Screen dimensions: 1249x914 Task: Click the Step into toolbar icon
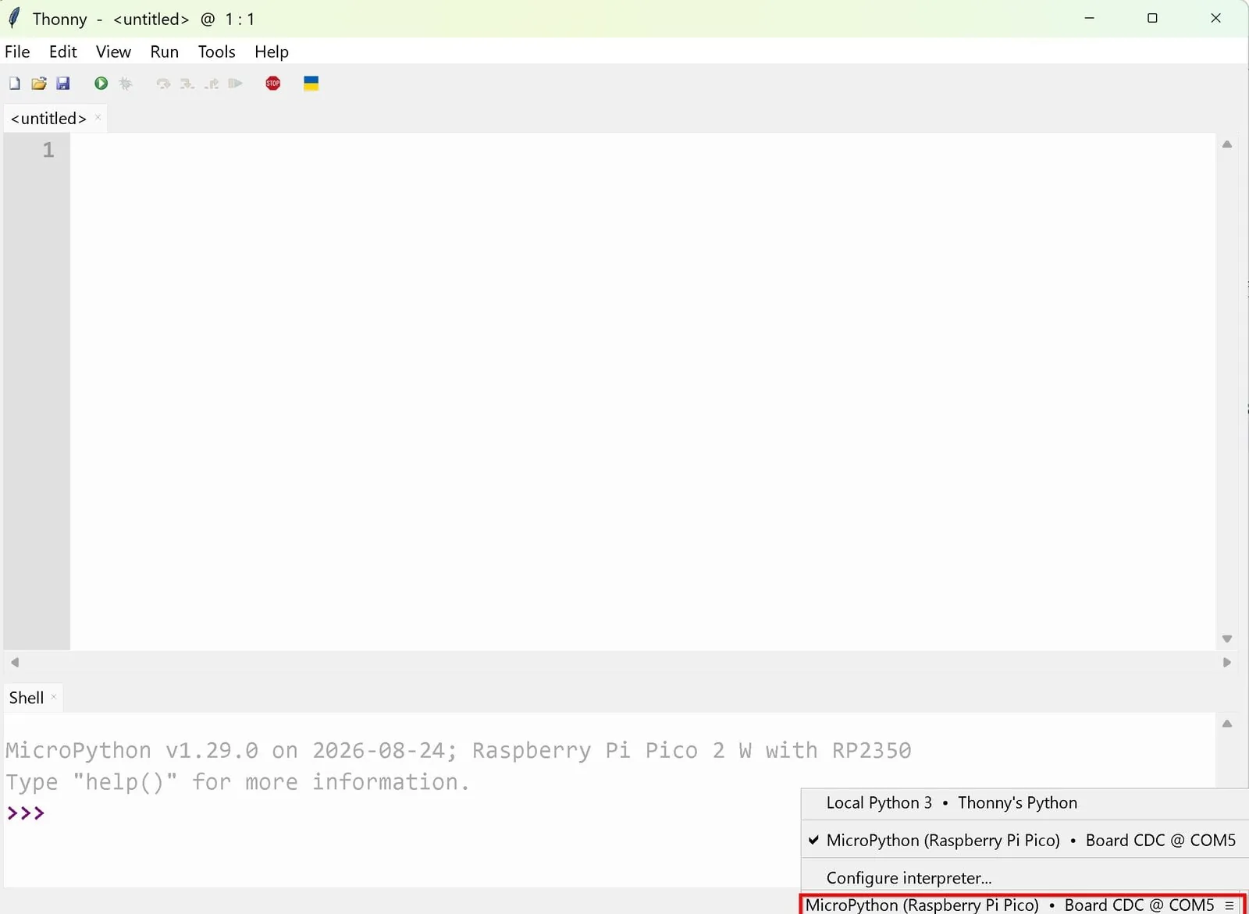(x=187, y=84)
